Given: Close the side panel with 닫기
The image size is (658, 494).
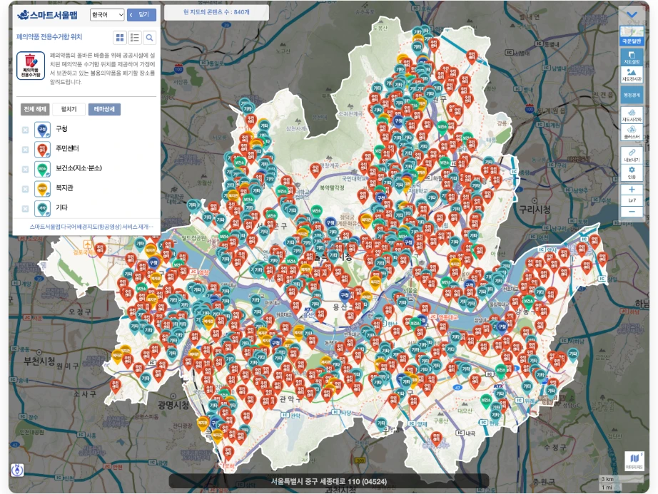Looking at the screenshot, I should point(141,15).
